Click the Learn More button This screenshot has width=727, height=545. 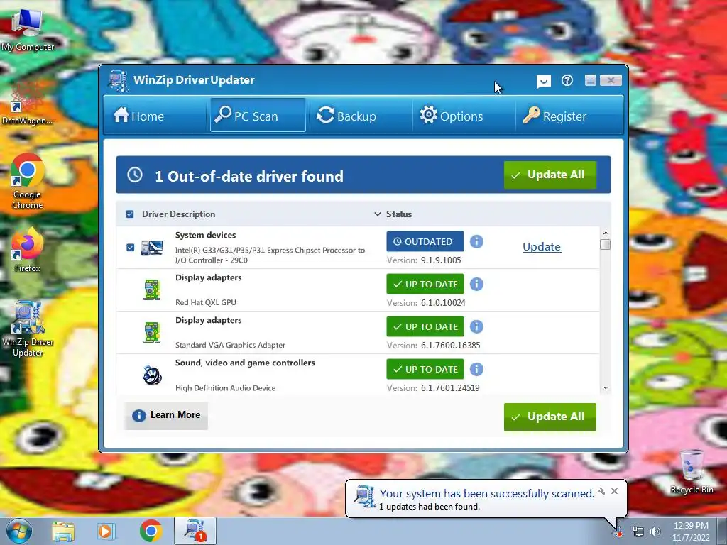tap(166, 415)
